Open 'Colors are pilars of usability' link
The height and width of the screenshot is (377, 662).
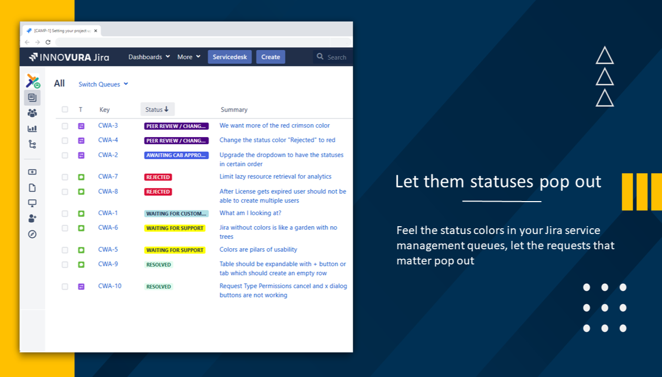[258, 250]
